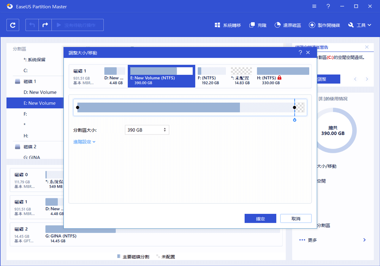Expand 進階設定 advanced settings
This screenshot has height=266, width=380.
click(x=84, y=142)
